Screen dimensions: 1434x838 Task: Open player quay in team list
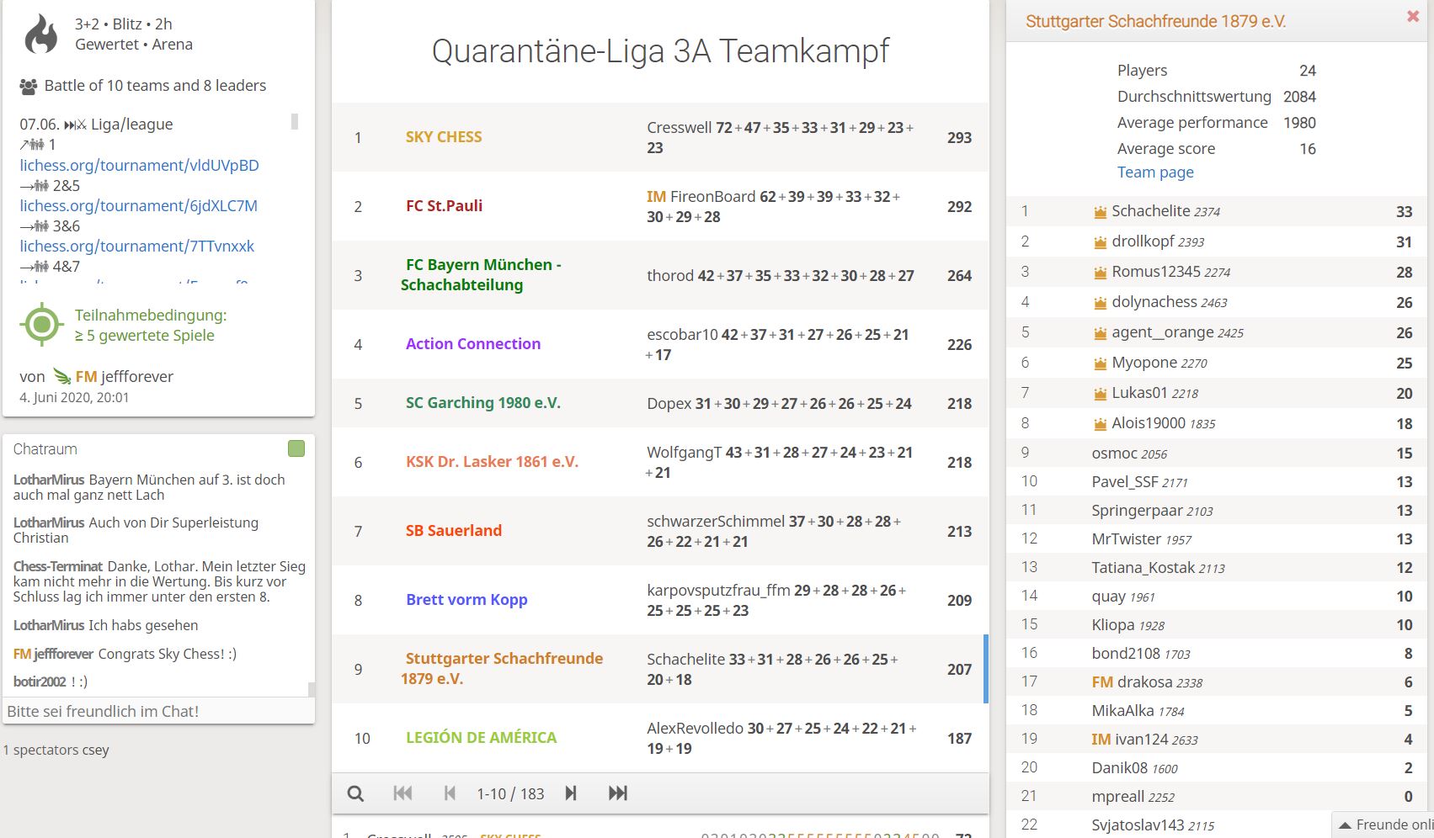1122,597
